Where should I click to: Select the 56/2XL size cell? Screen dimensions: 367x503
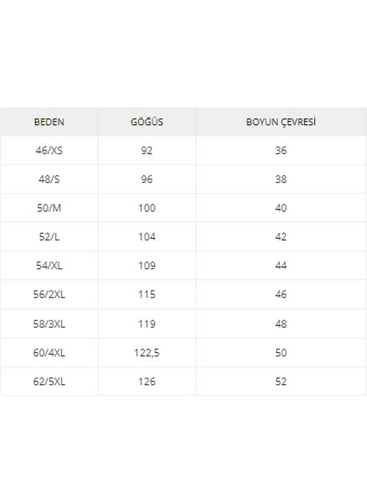tap(49, 295)
